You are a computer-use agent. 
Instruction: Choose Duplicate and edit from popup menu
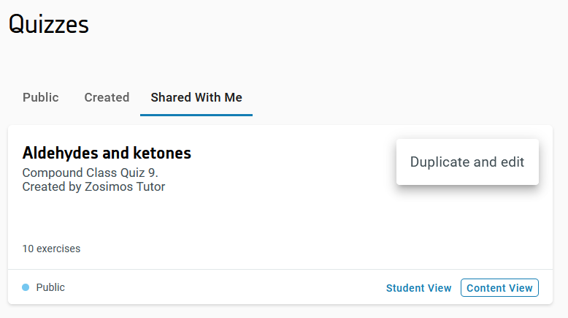tap(467, 162)
